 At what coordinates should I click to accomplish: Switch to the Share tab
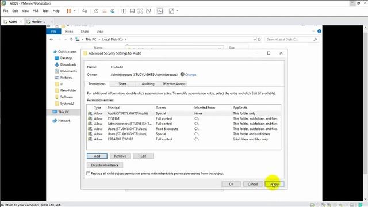click(x=122, y=84)
